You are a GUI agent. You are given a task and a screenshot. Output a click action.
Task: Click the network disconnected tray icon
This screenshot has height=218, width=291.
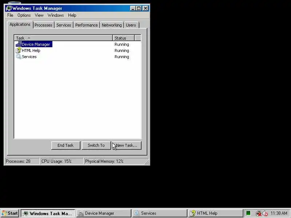point(259,213)
